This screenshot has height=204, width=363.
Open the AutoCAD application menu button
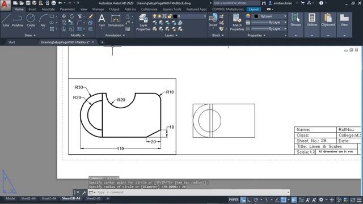[5, 5]
